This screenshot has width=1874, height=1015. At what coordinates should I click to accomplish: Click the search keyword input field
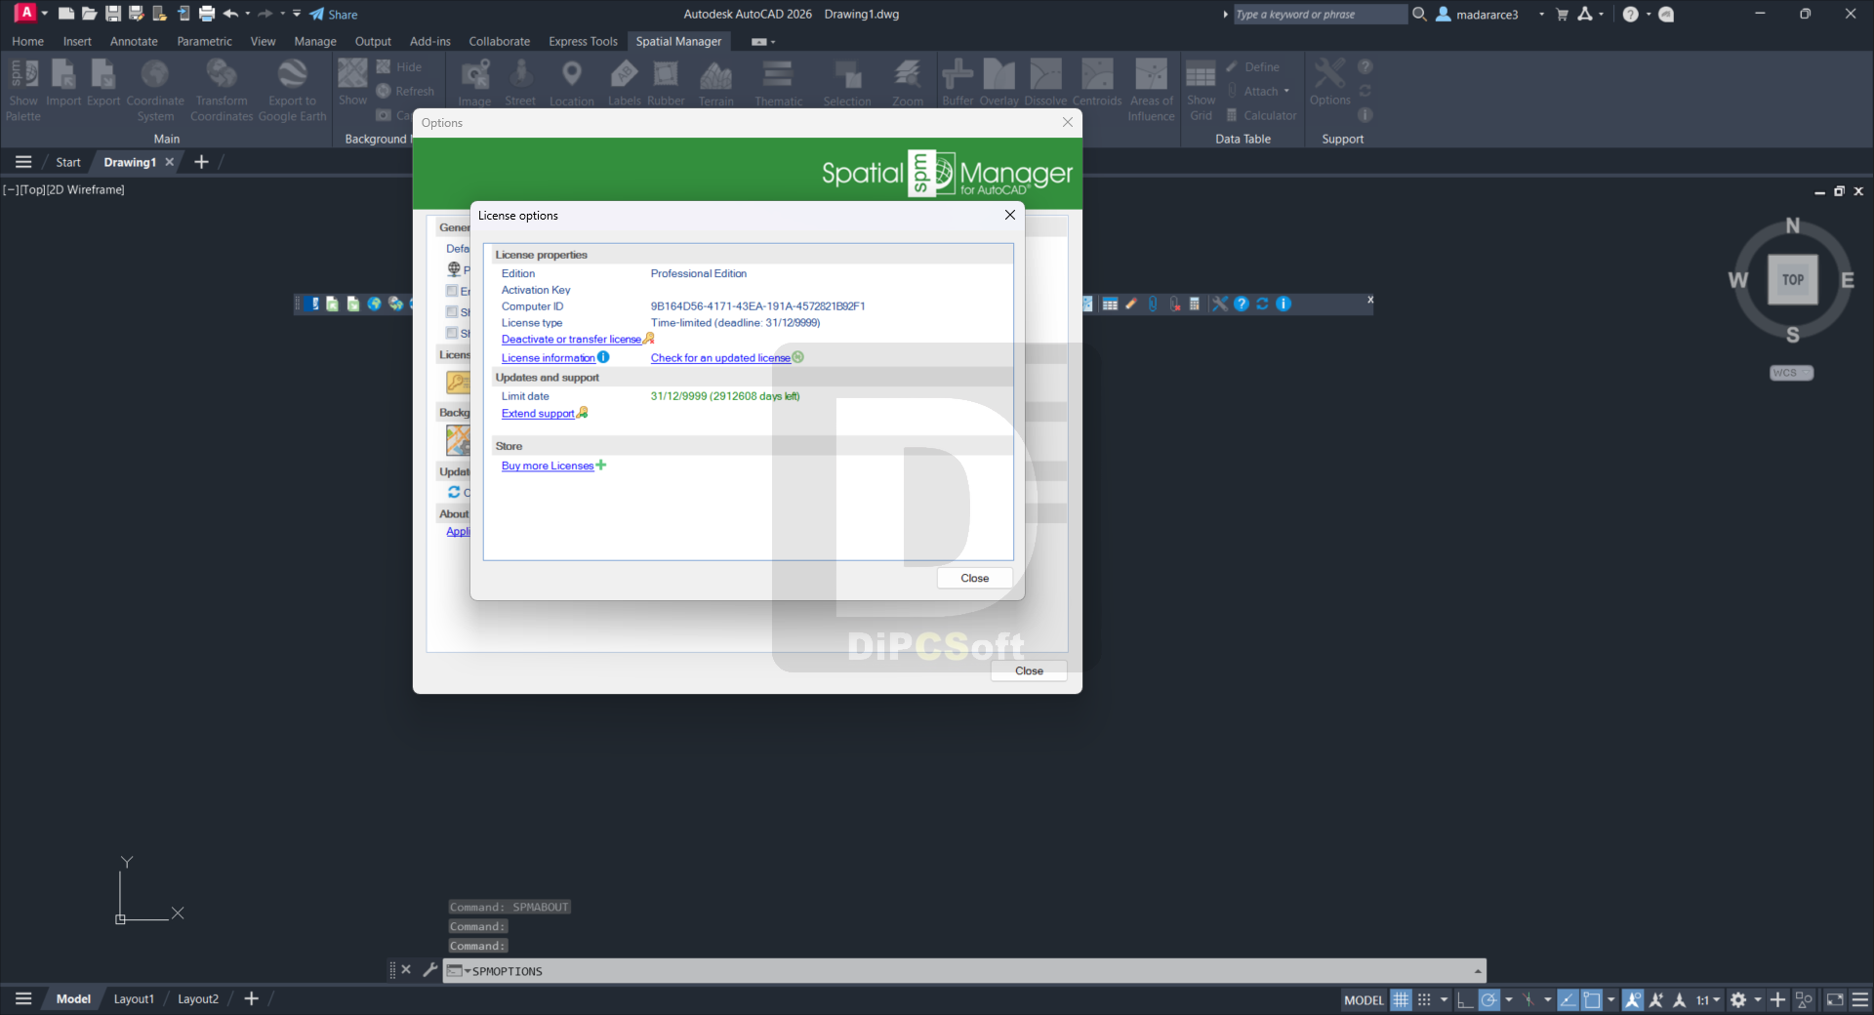1320,14
